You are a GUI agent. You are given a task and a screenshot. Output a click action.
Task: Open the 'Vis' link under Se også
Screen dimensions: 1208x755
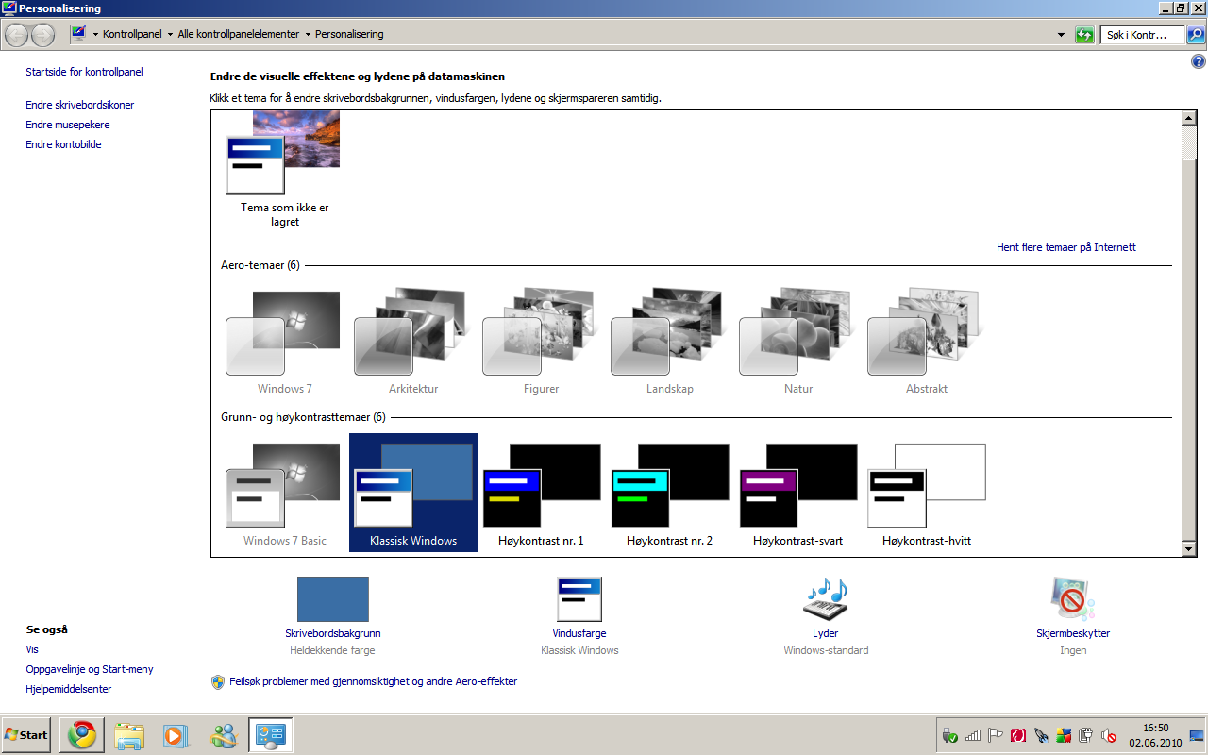pyautogui.click(x=32, y=649)
